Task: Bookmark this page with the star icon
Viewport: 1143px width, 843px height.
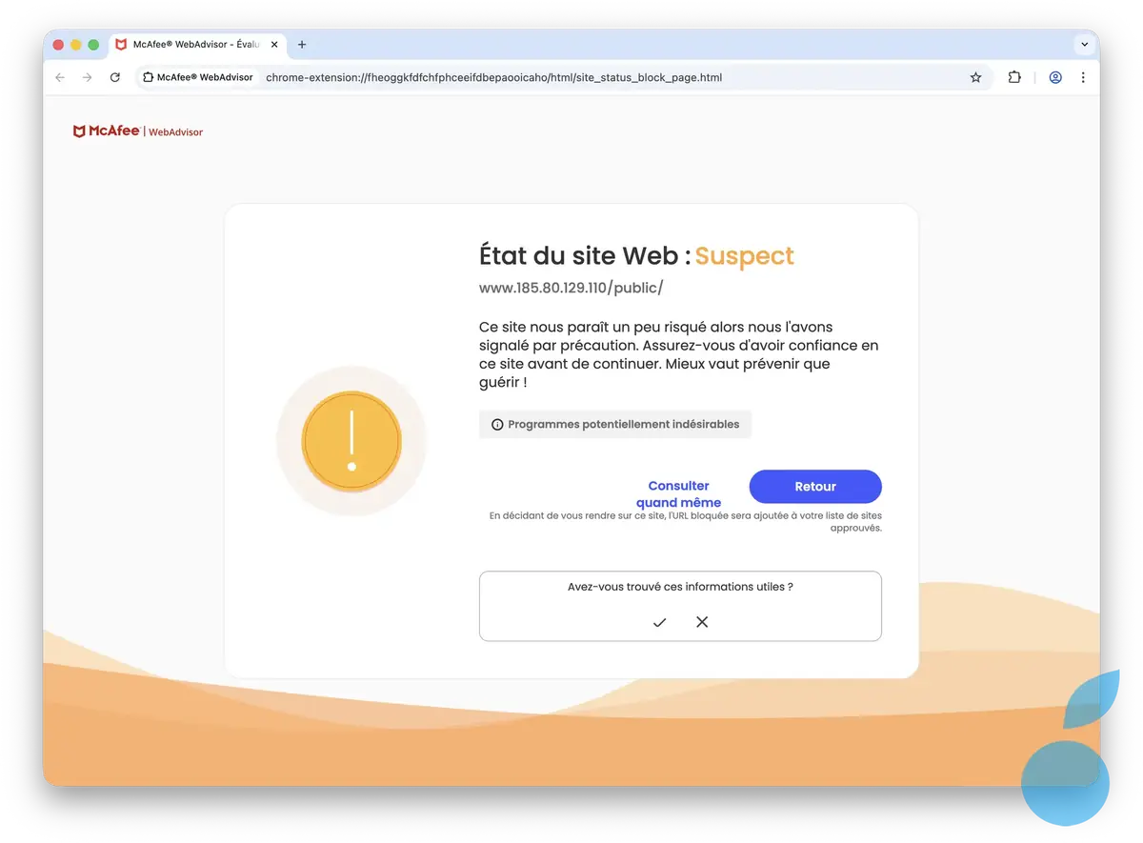Action: point(975,77)
